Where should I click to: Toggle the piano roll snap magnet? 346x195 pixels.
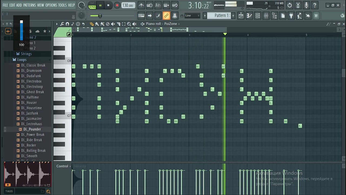click(x=67, y=24)
